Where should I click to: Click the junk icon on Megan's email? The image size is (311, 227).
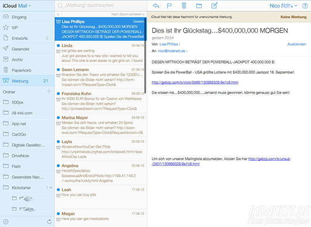pyautogui.click(x=58, y=220)
